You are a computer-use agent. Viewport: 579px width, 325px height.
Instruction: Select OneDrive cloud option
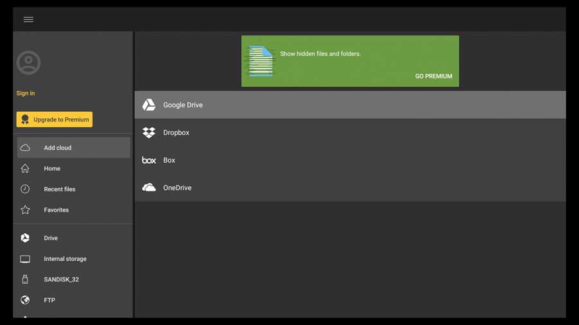click(350, 188)
